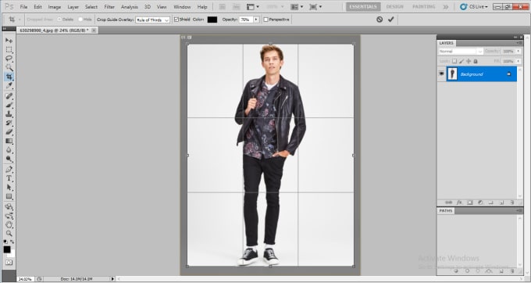Select the Gradient tool
The height and width of the screenshot is (283, 531).
point(9,141)
